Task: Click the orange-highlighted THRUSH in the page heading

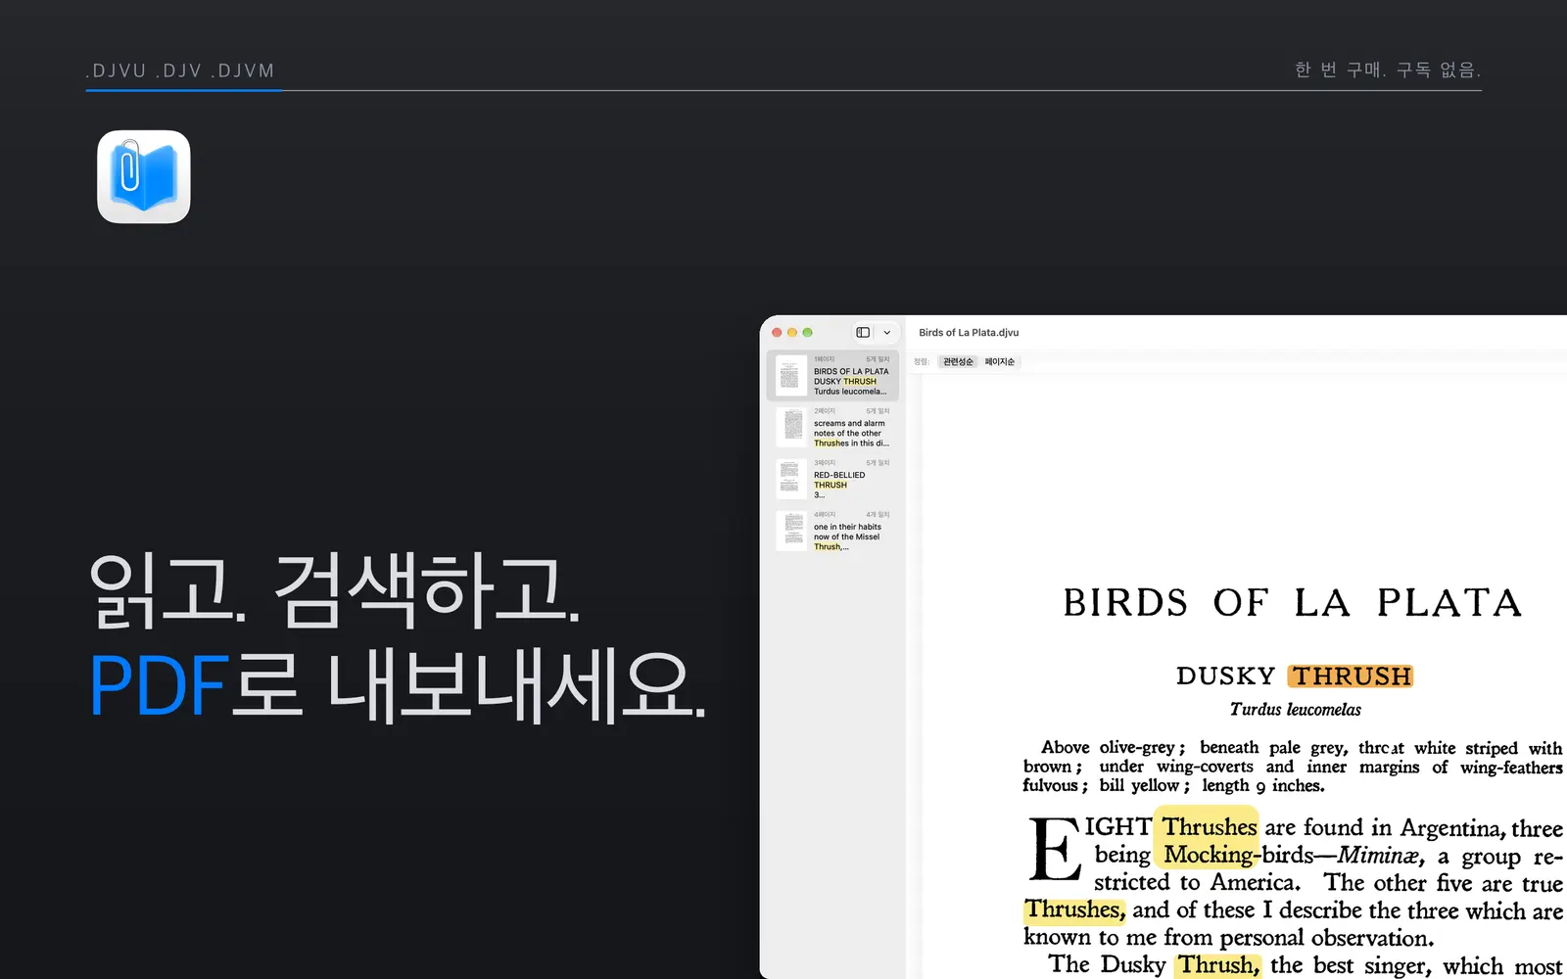Action: (x=1351, y=676)
